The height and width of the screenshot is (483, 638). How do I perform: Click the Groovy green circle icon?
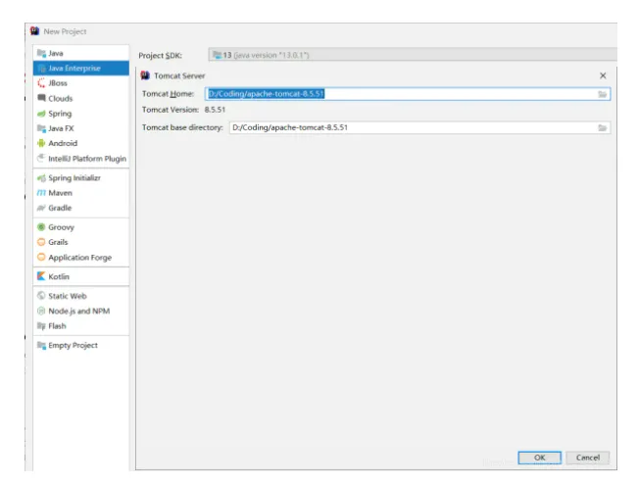click(41, 227)
